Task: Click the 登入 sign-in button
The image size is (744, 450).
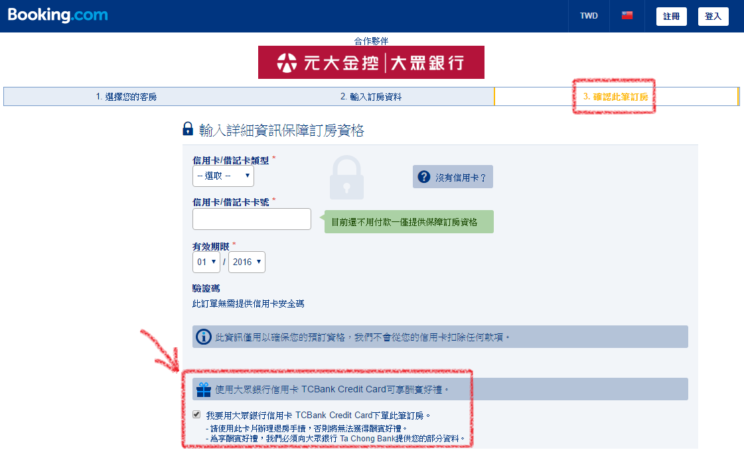Action: (713, 16)
